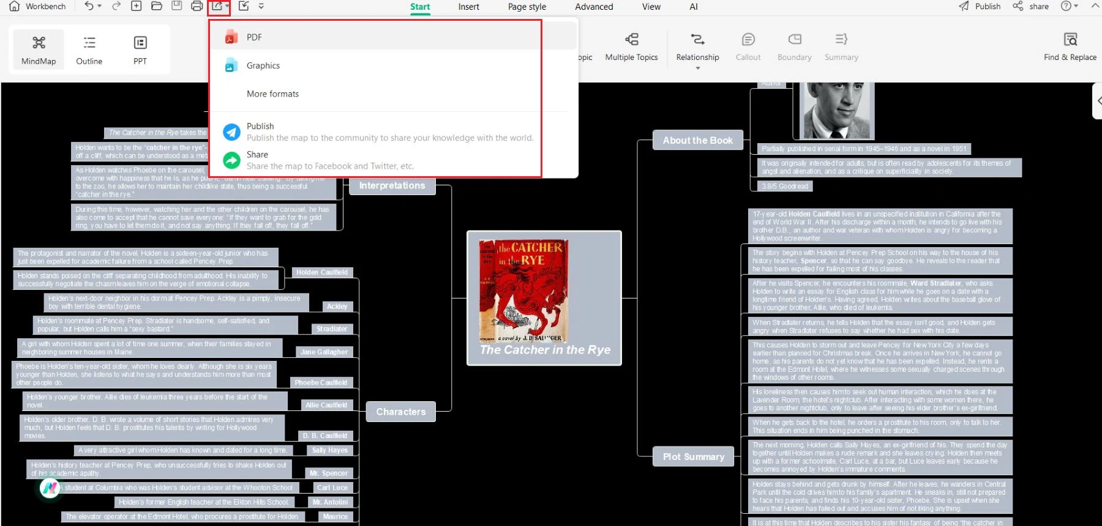Viewport: 1102px width, 526px height.
Task: Select the 3.8/5 Goodread note
Action: click(x=785, y=186)
